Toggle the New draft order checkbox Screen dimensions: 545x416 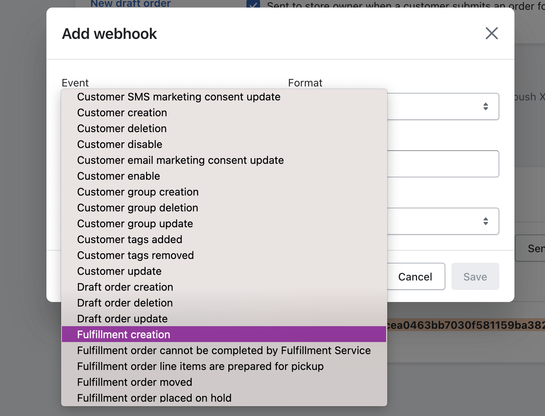pos(253,5)
